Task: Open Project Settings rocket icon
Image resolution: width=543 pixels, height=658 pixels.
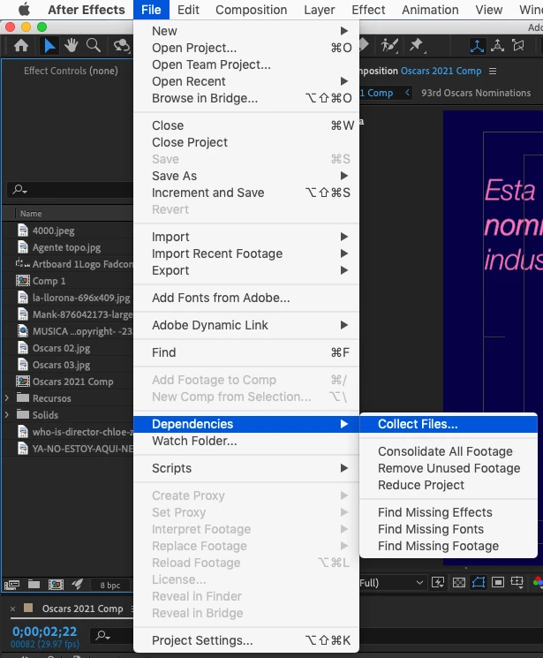Action: tap(77, 584)
